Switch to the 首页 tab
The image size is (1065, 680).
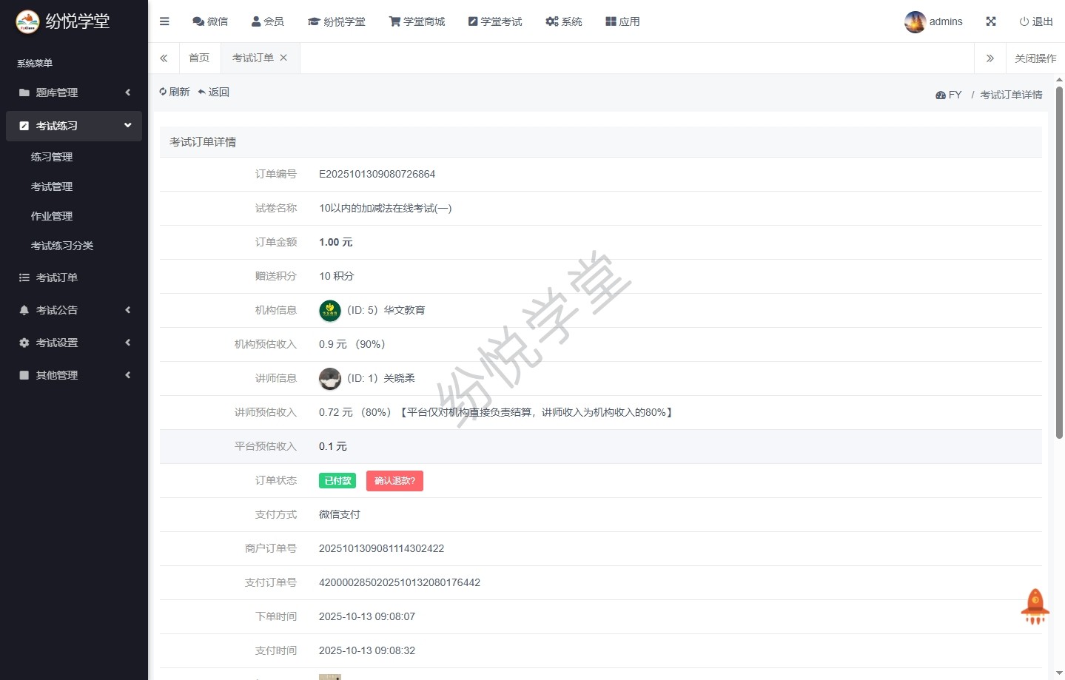click(x=199, y=58)
